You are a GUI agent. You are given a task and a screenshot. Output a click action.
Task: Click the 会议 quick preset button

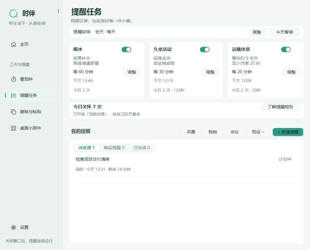coord(235,132)
